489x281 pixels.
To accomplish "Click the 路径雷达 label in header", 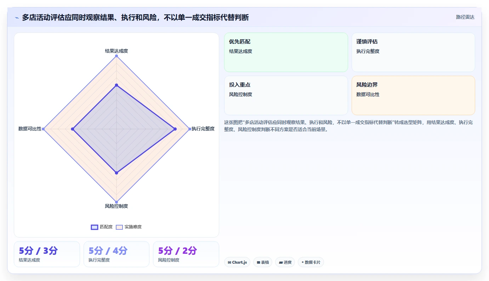I will pos(465,17).
